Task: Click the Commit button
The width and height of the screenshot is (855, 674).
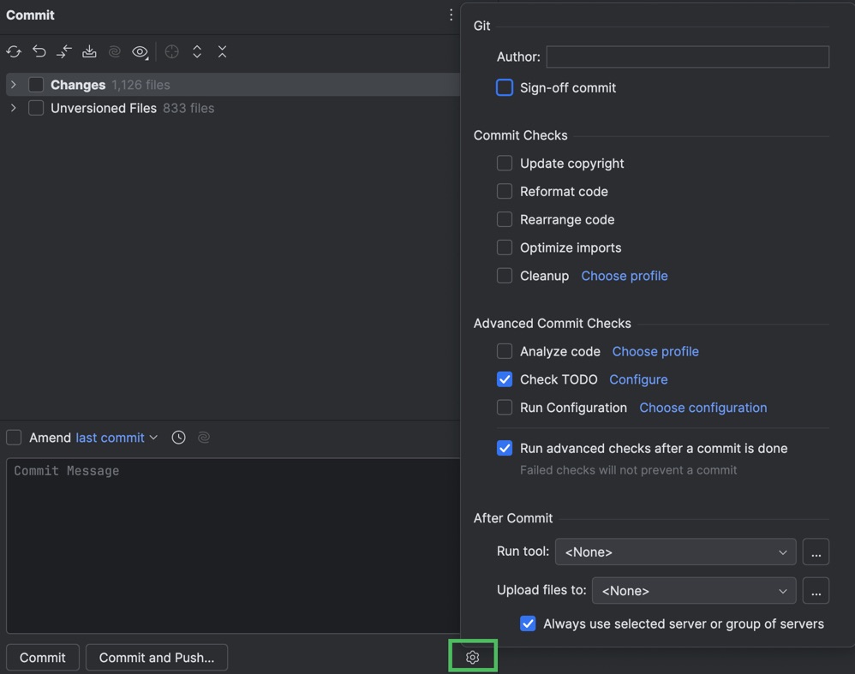Action: coord(43,658)
